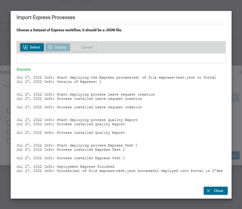Screen dimensions: 242x209
Task: Click the Cancel button label
Action: pos(87,47)
